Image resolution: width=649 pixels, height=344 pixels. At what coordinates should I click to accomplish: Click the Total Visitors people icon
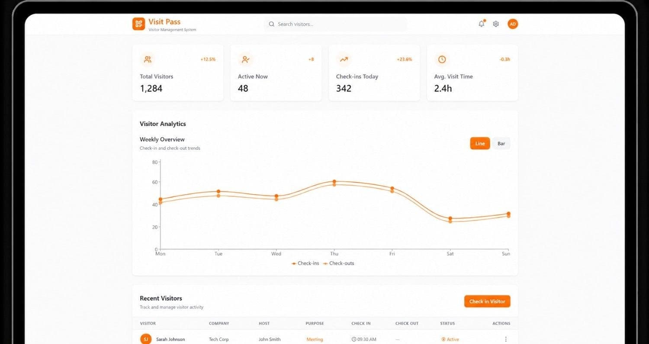[x=148, y=59]
